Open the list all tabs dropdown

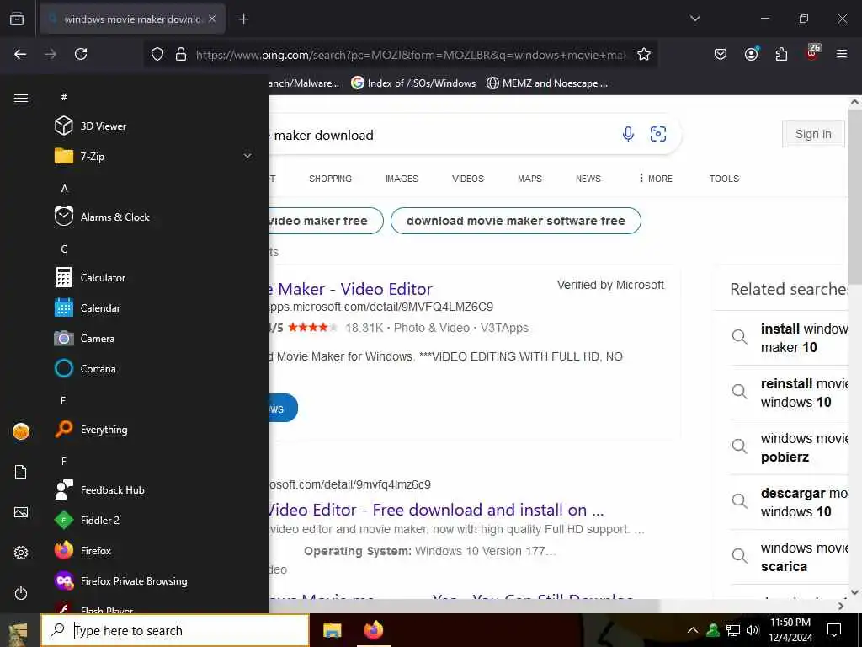[694, 19]
